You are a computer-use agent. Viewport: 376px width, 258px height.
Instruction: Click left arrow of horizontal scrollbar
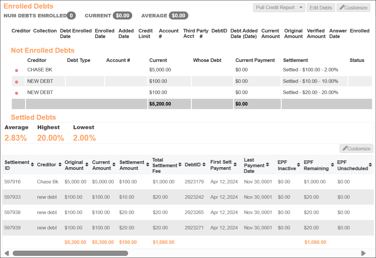pos(7,253)
